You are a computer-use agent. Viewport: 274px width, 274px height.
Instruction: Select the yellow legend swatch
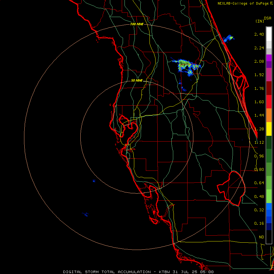269,129
